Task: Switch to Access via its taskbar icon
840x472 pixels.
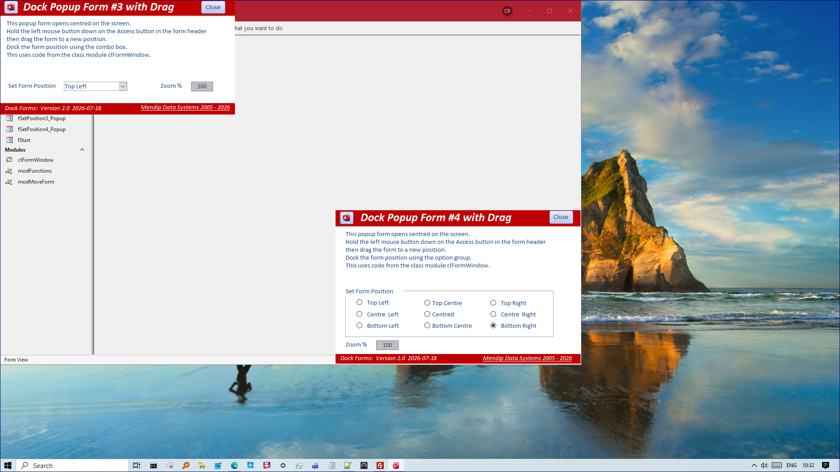Action: point(396,465)
